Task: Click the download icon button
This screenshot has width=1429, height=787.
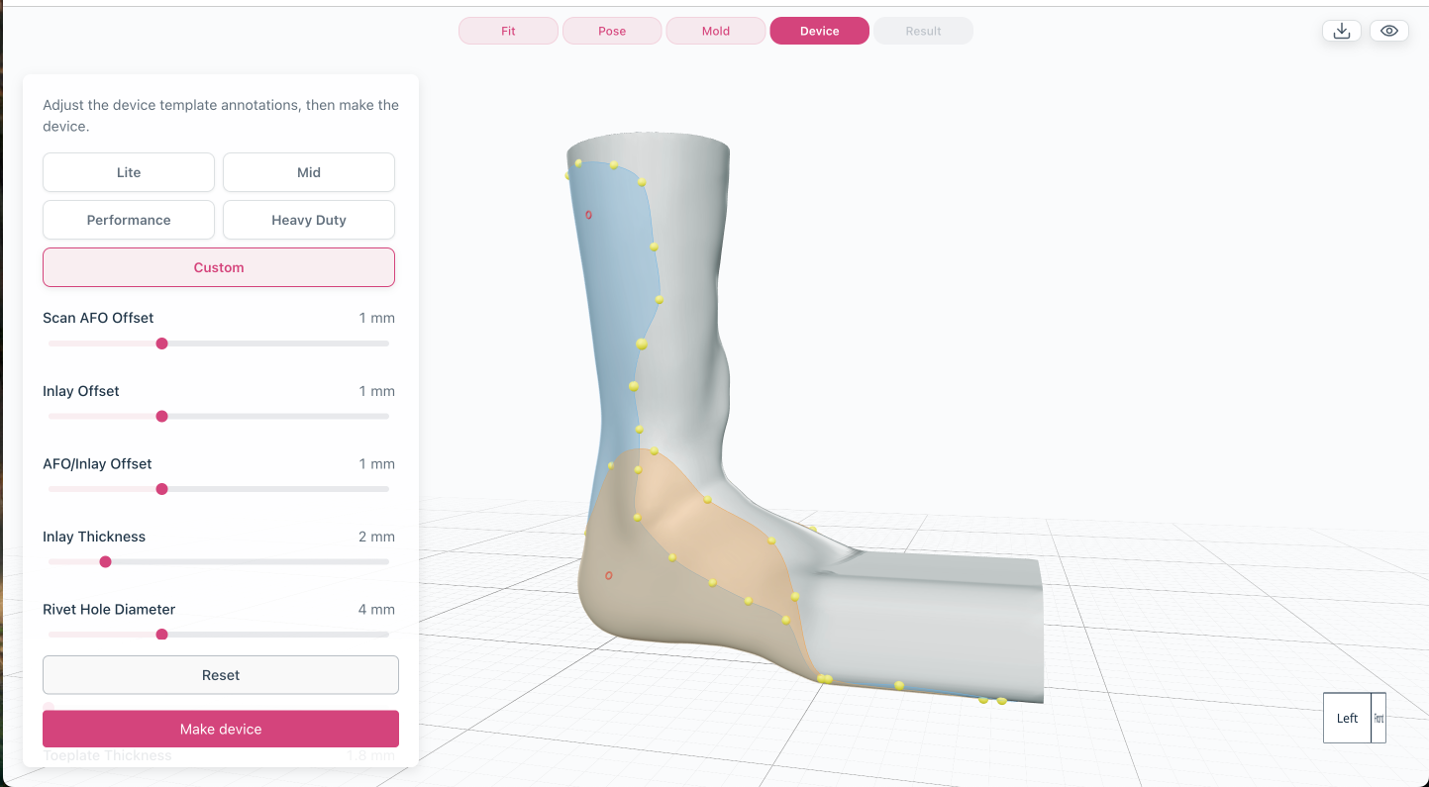Action: pos(1342,31)
